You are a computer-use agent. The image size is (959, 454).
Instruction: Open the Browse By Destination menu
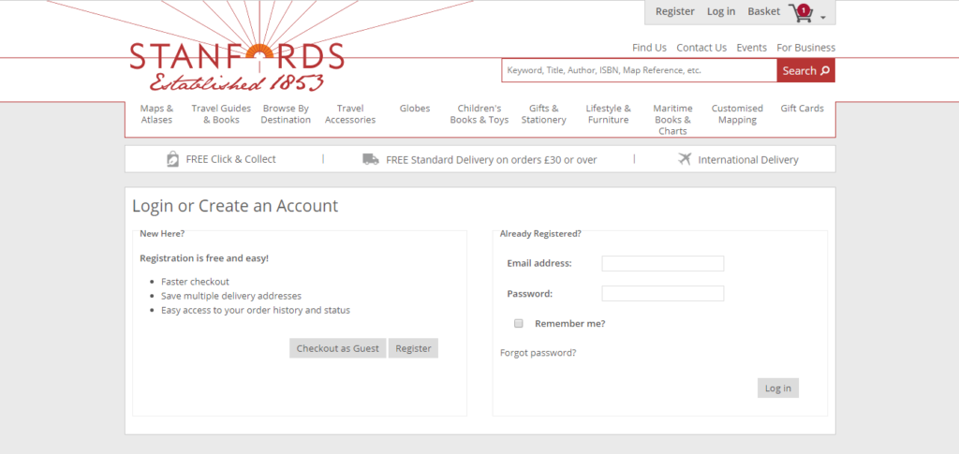point(286,114)
